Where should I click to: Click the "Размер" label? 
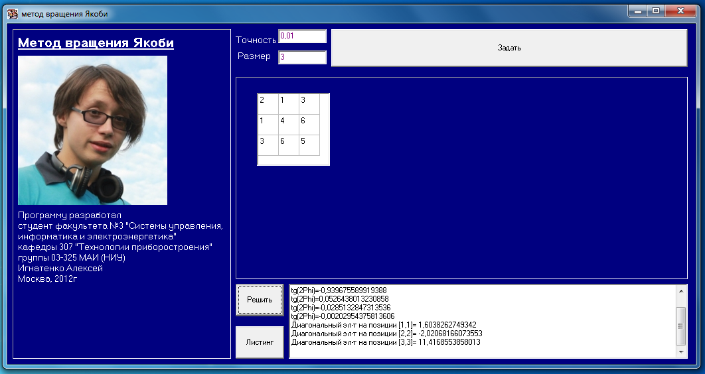254,56
